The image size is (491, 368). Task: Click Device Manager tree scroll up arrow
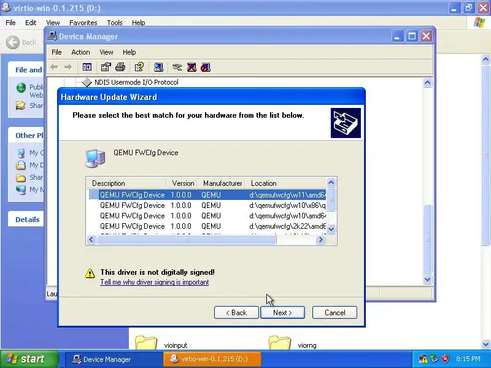[x=427, y=83]
